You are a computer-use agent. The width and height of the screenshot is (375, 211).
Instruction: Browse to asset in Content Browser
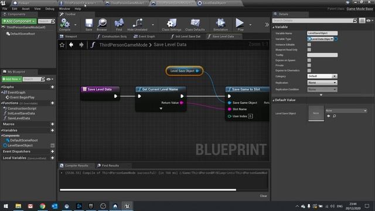tap(102, 25)
